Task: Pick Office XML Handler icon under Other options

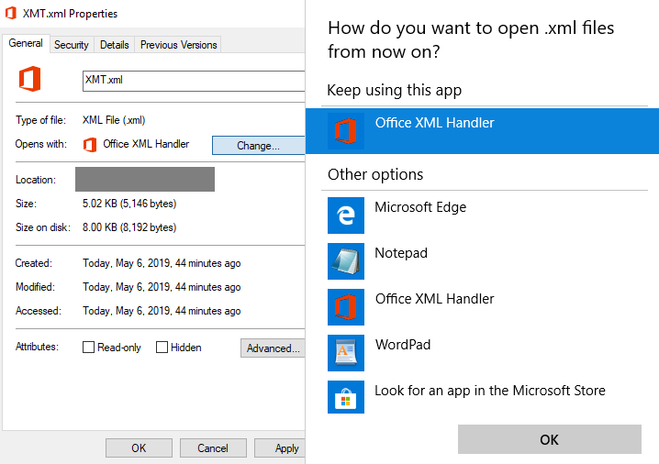Action: tap(346, 307)
